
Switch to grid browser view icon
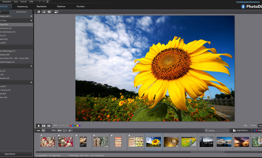pos(49,12)
